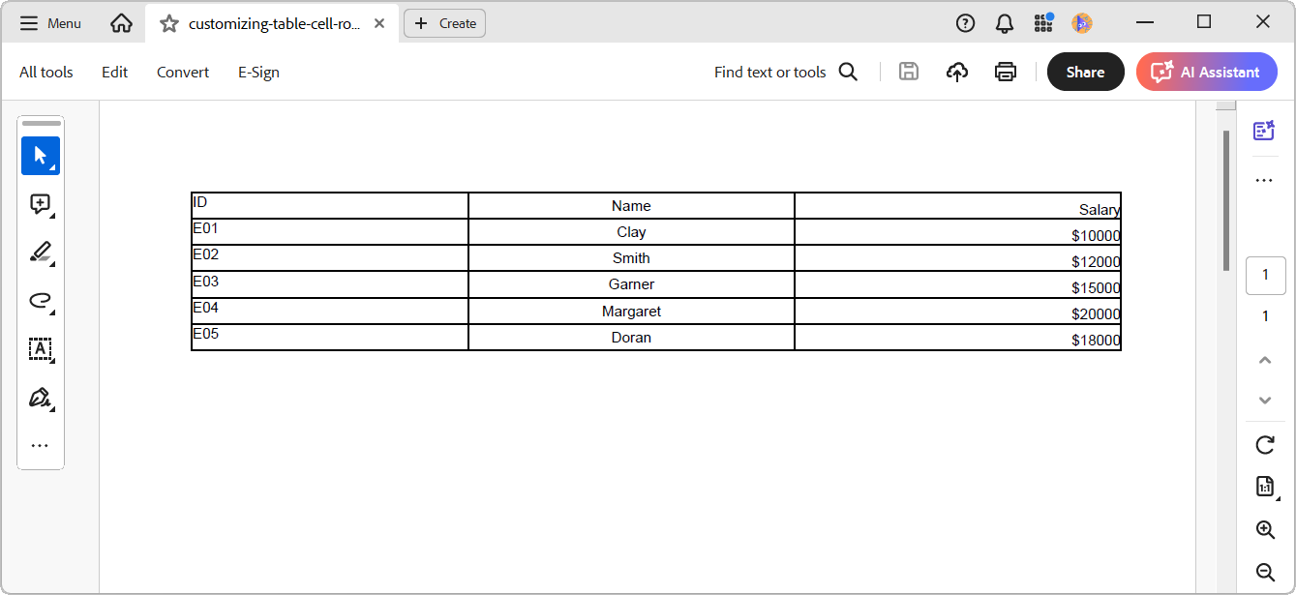The height and width of the screenshot is (595, 1296).
Task: Open generative summary panel icon
Action: 1264,132
